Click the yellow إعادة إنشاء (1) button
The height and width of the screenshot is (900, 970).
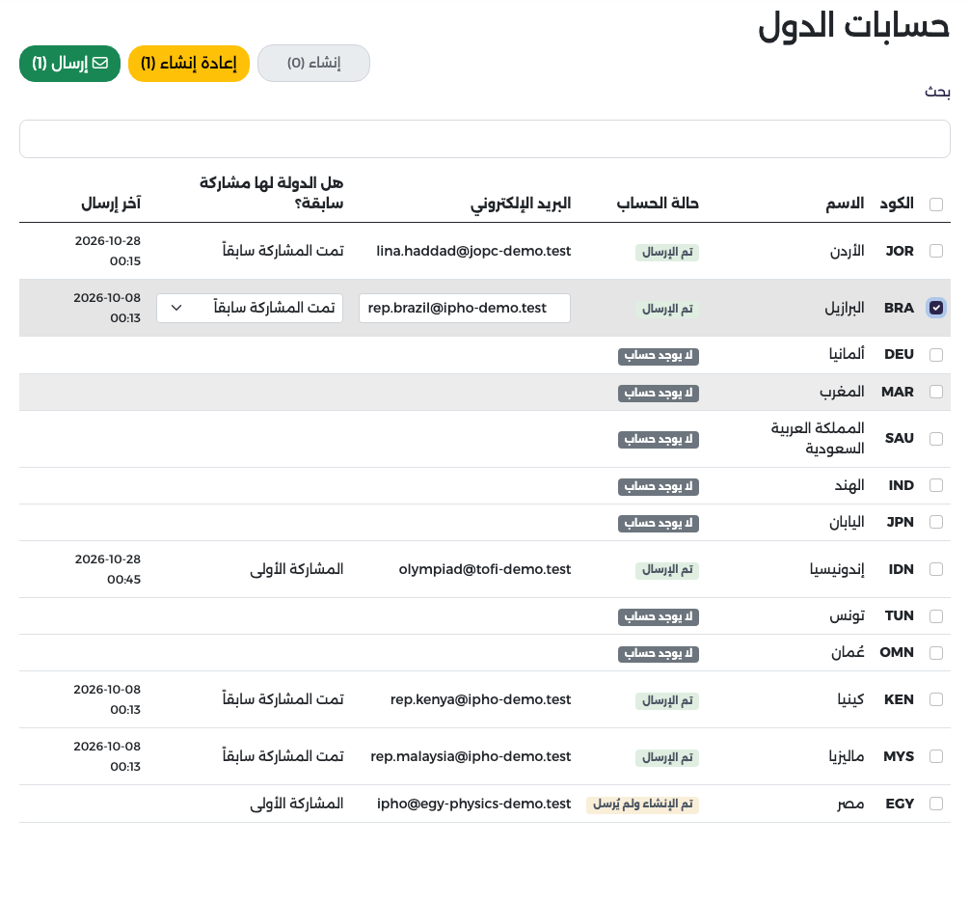click(189, 63)
